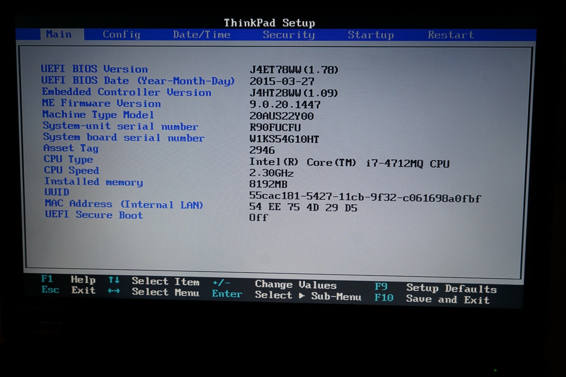Click the left/right arrows icon
566x377 pixels.
[x=114, y=291]
